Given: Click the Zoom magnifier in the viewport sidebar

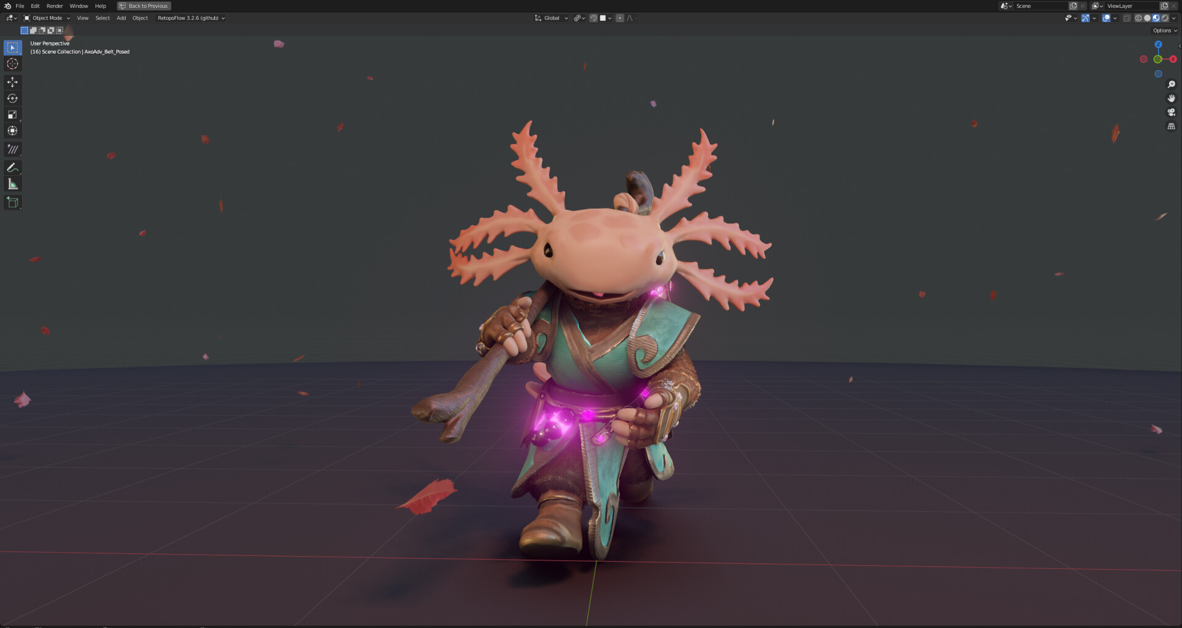Looking at the screenshot, I should (1172, 85).
